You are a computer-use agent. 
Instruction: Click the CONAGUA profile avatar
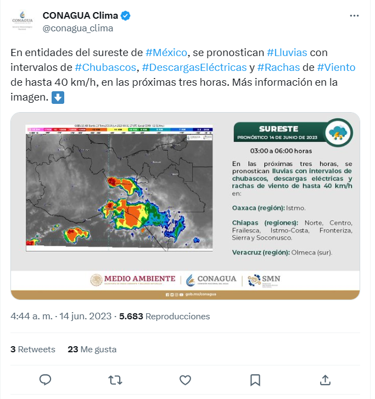[22, 21]
